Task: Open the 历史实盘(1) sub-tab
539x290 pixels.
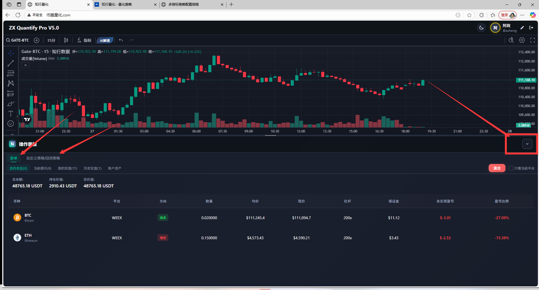Action: point(92,168)
